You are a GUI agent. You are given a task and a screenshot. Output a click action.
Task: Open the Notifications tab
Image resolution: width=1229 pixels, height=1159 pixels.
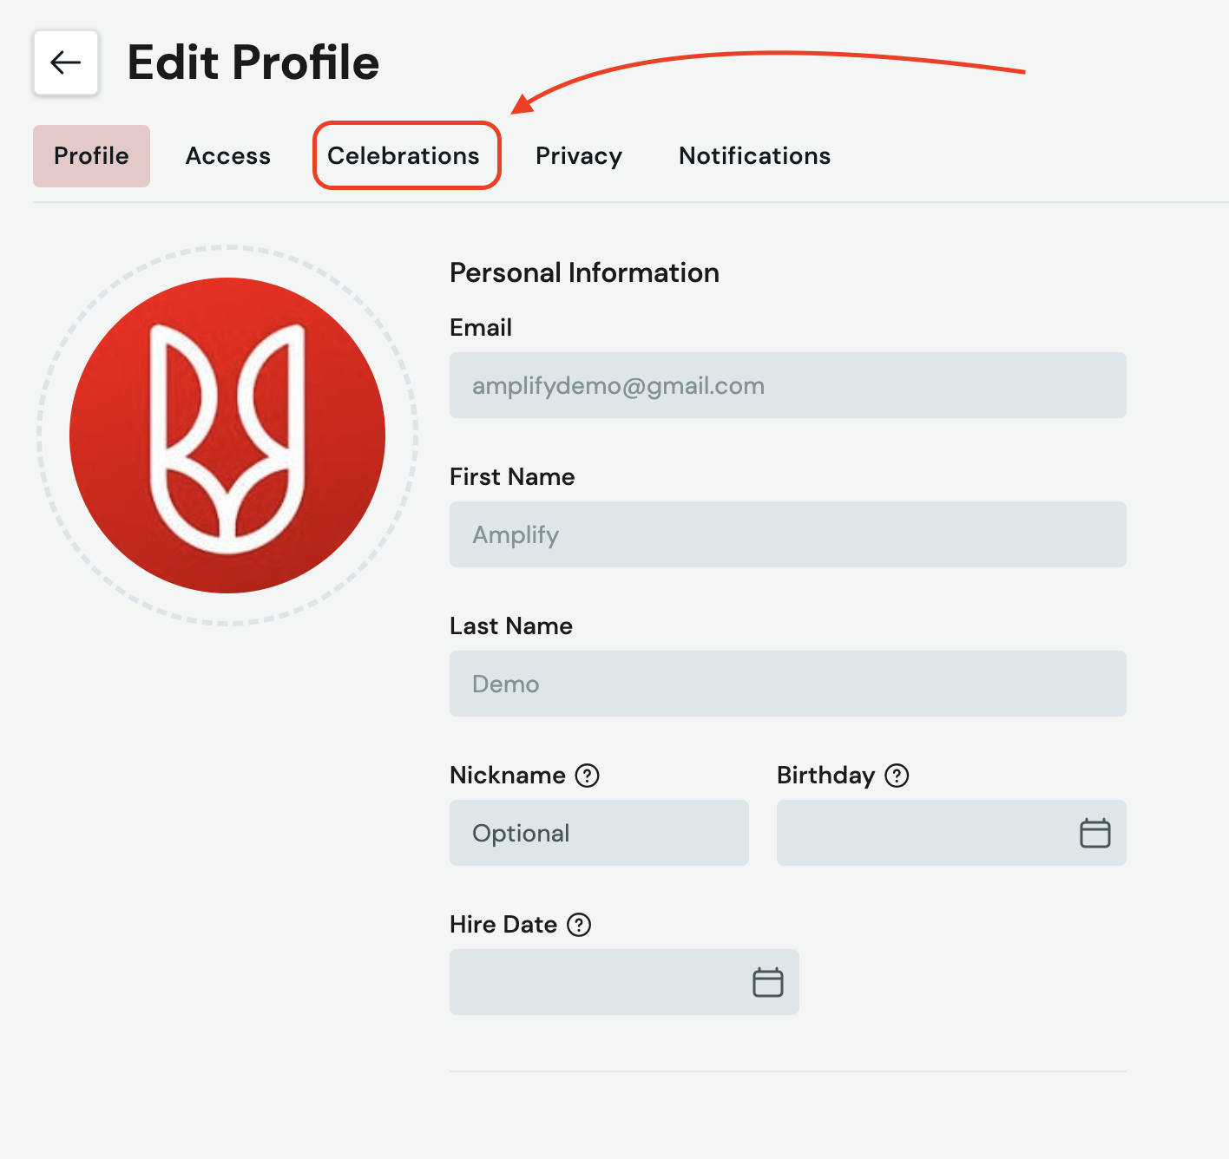[755, 156]
